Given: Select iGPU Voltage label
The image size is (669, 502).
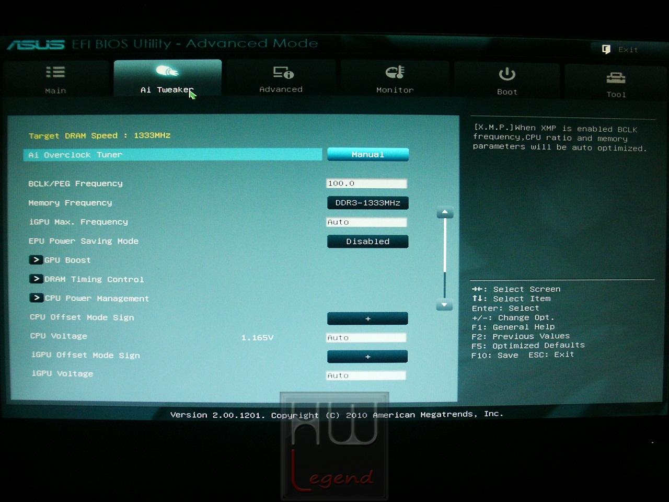Looking at the screenshot, I should (62, 373).
